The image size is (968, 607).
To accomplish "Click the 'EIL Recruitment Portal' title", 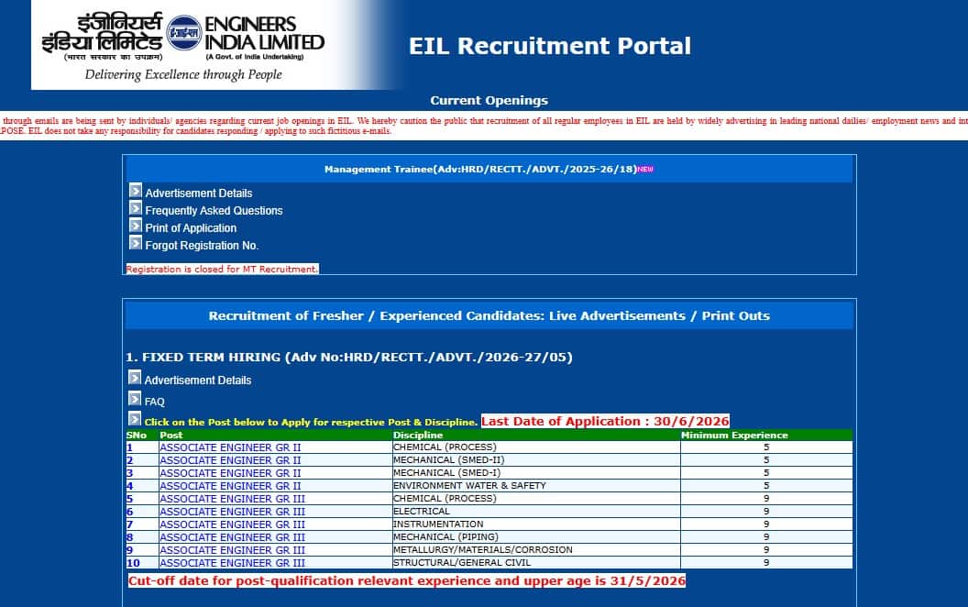I will click(x=550, y=46).
